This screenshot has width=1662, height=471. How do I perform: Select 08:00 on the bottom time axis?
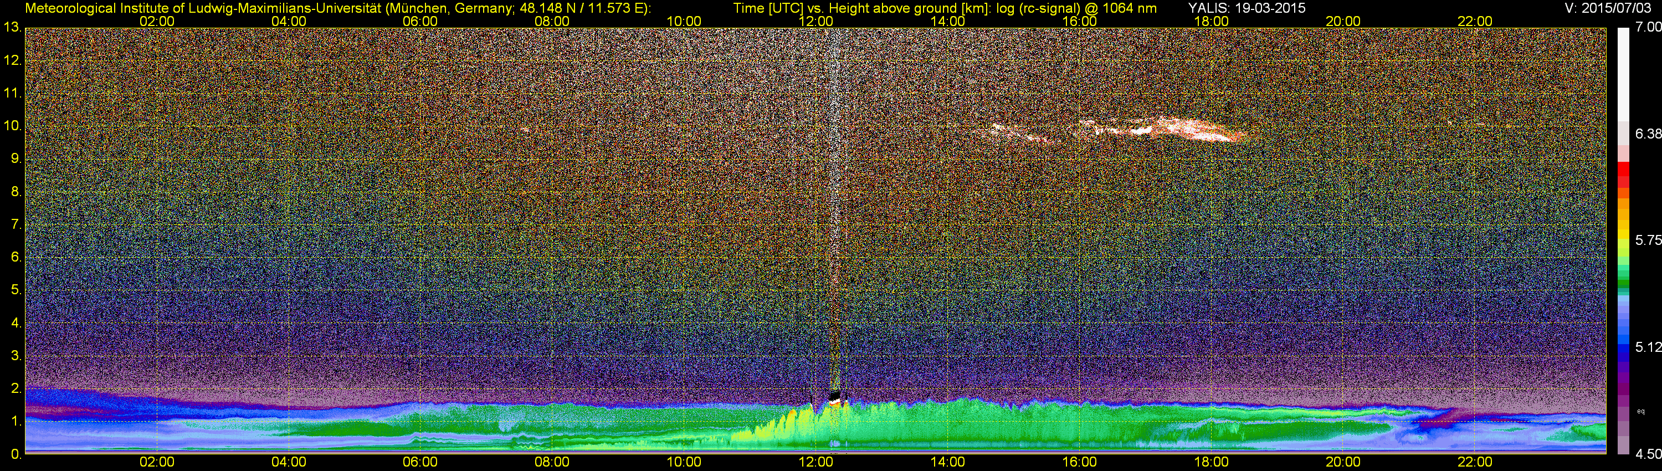(x=552, y=462)
